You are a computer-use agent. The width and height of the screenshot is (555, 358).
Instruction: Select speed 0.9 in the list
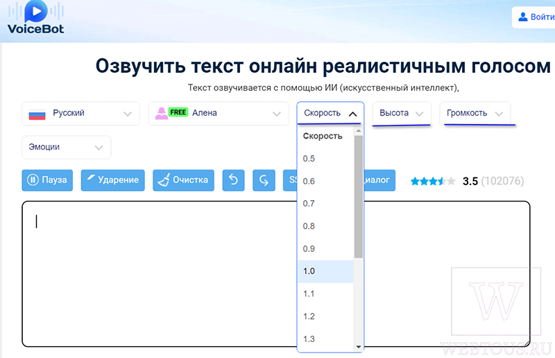(325, 249)
